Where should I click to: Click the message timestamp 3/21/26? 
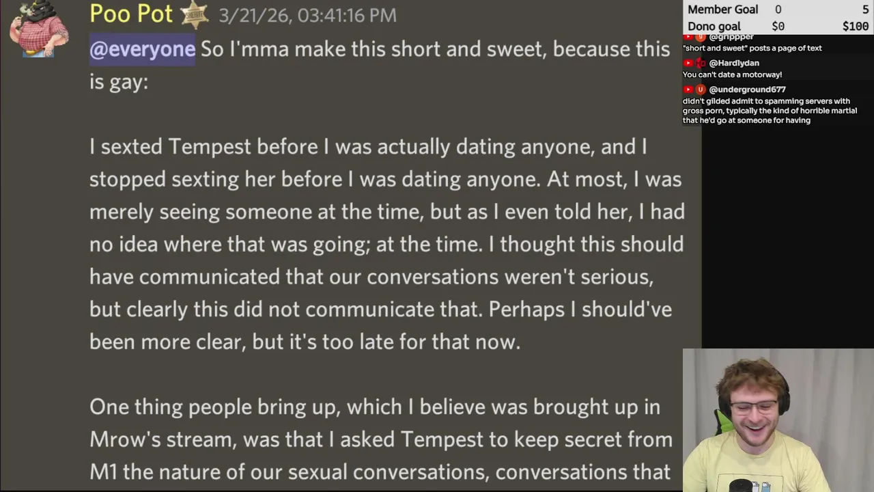coord(307,16)
